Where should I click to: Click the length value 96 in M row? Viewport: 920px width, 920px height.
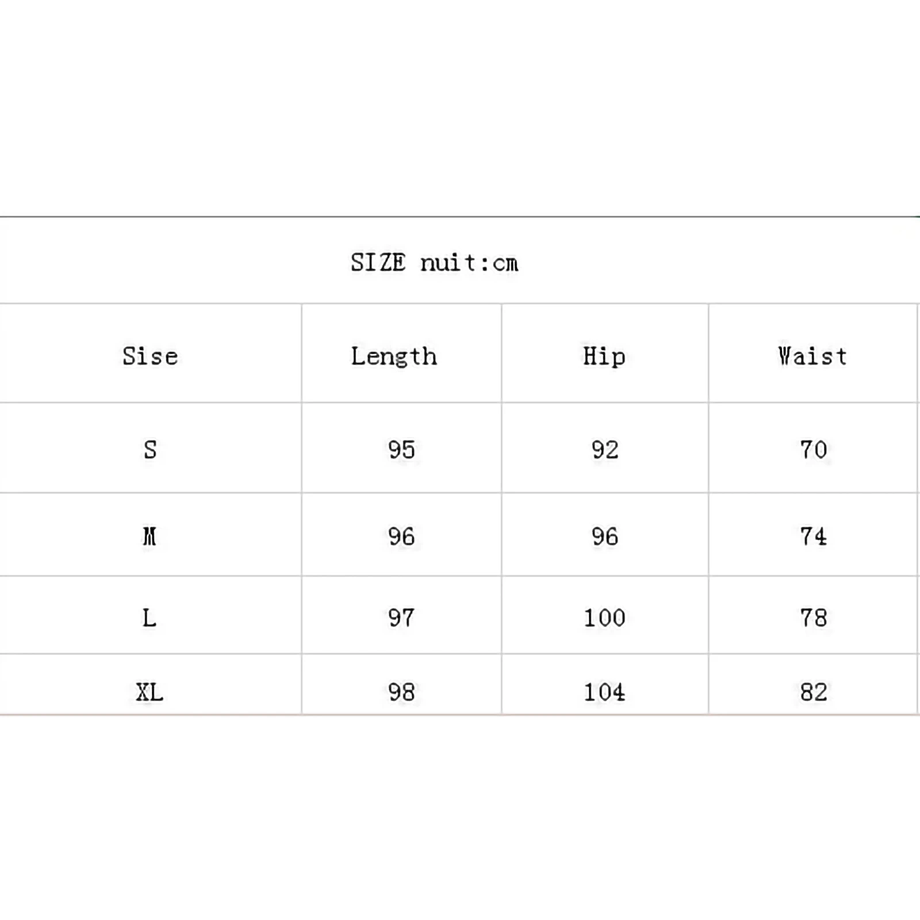pos(401,536)
